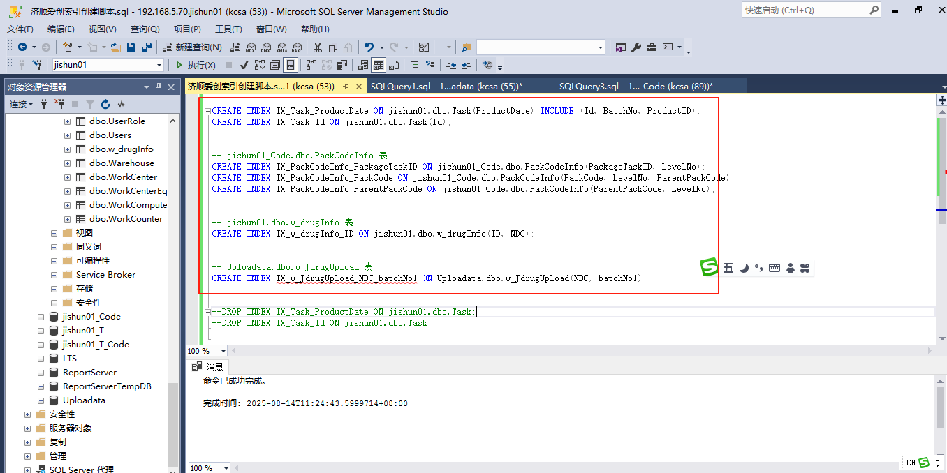Open the 文件(F) menu
This screenshot has height=473, width=947.
coord(20,29)
